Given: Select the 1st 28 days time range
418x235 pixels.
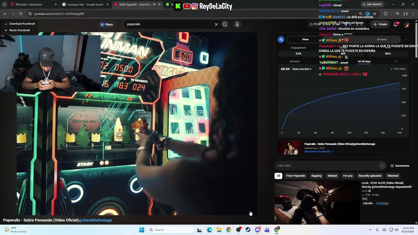Looking at the screenshot, I should [x=364, y=61].
